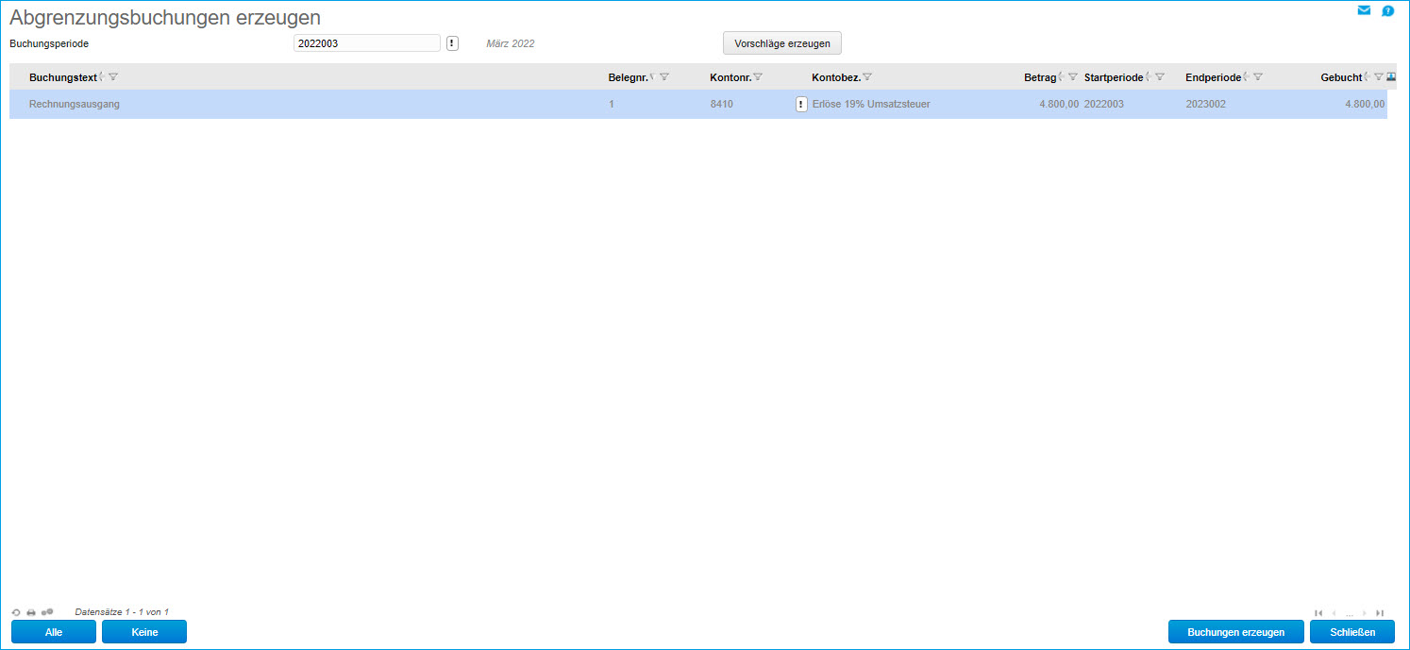Open the filter for Buchungstext column
The width and height of the screenshot is (1410, 650).
tap(113, 77)
